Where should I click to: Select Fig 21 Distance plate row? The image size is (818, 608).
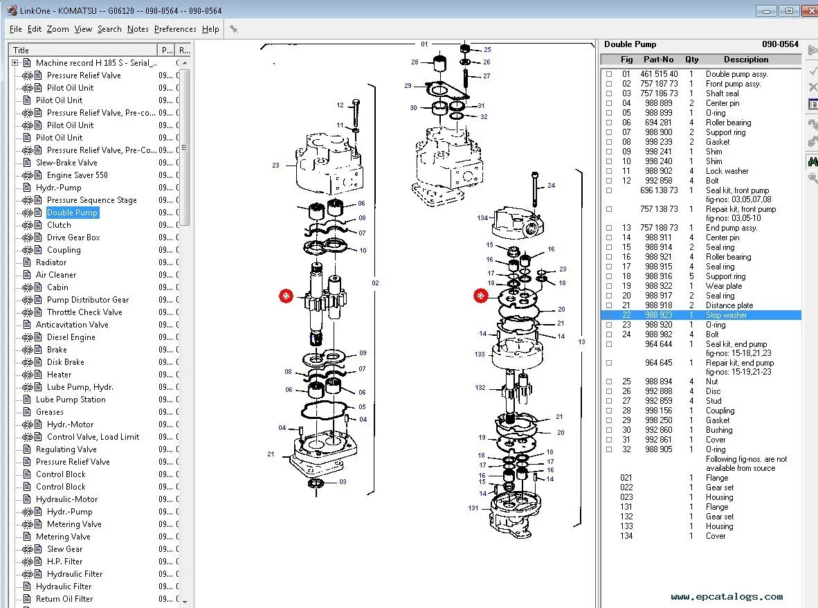pyautogui.click(x=700, y=305)
